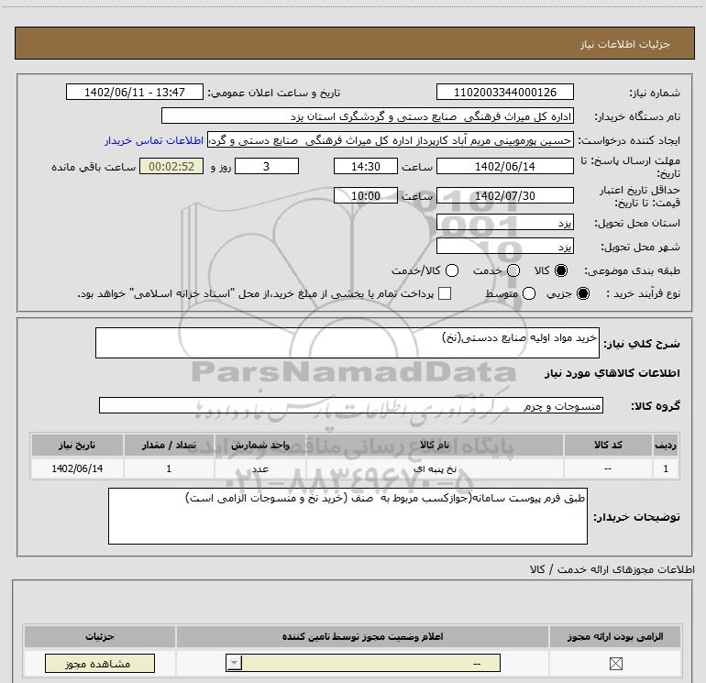This screenshot has height=683, width=706.
Task: Click the تعداد / مقدار column header
Action: pyautogui.click(x=169, y=445)
